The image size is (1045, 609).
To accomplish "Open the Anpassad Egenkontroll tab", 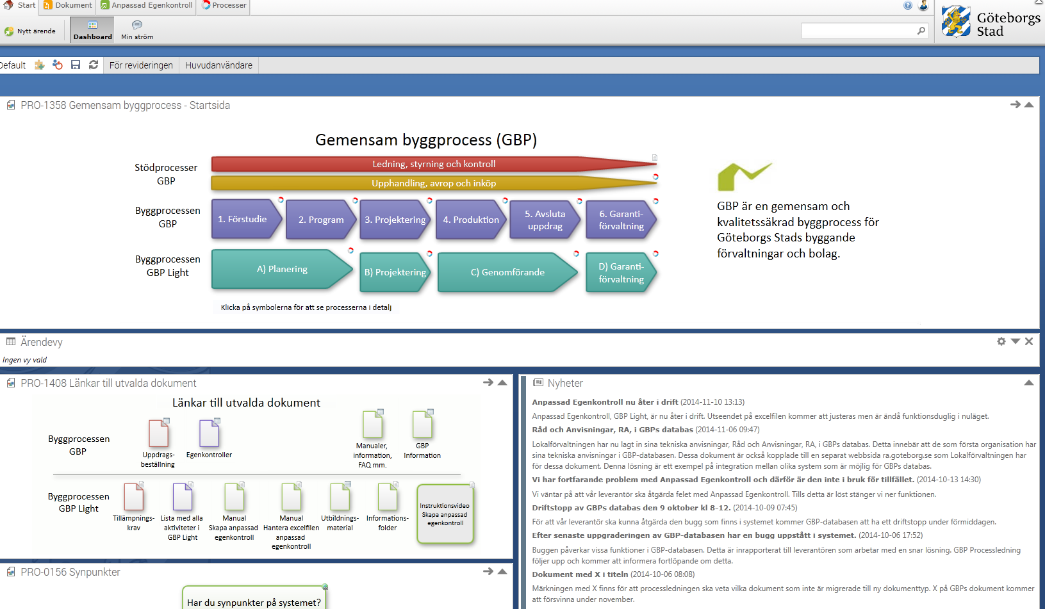I will [147, 5].
